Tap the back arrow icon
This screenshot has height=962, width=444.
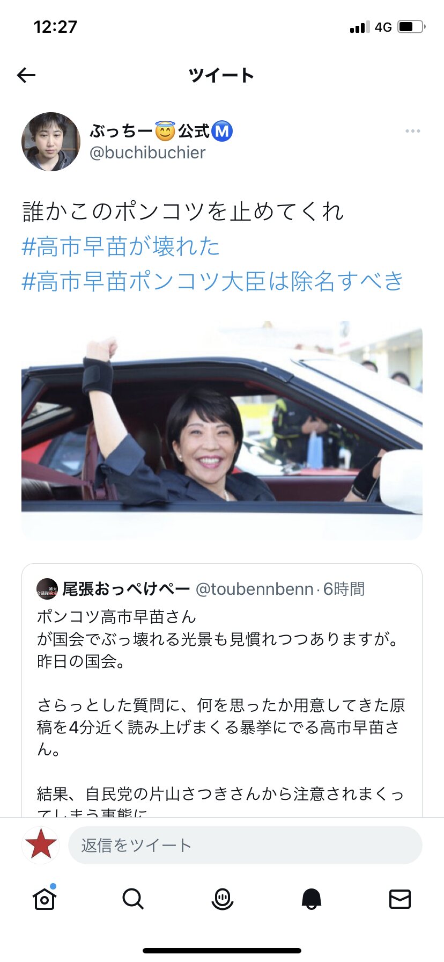(26, 75)
